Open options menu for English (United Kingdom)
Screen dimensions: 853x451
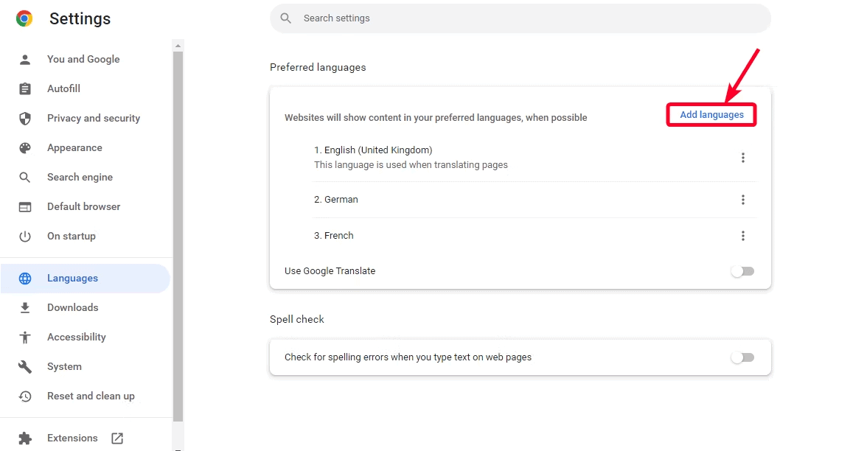pyautogui.click(x=743, y=157)
